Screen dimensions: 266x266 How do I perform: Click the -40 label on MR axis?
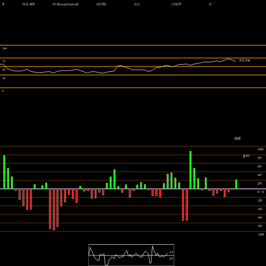260,209
